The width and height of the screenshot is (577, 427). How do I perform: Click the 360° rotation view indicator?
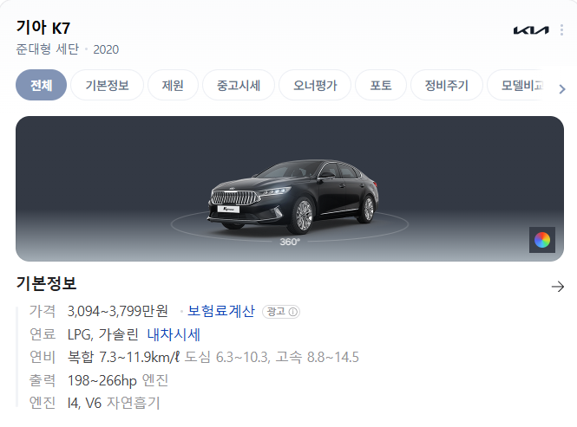coord(290,242)
